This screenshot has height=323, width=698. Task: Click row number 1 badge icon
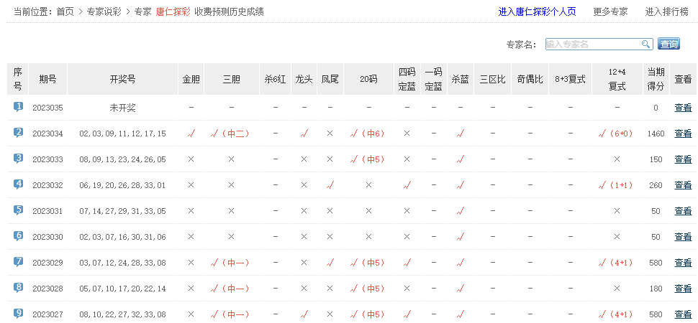click(x=18, y=107)
